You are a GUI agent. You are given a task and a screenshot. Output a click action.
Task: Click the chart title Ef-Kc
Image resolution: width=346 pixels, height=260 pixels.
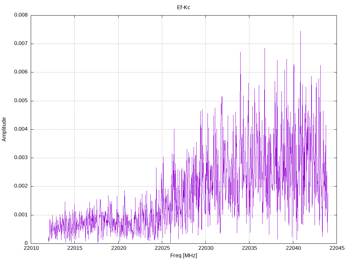coord(183,7)
